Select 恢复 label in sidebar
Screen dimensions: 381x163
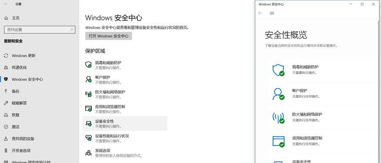click(x=16, y=115)
